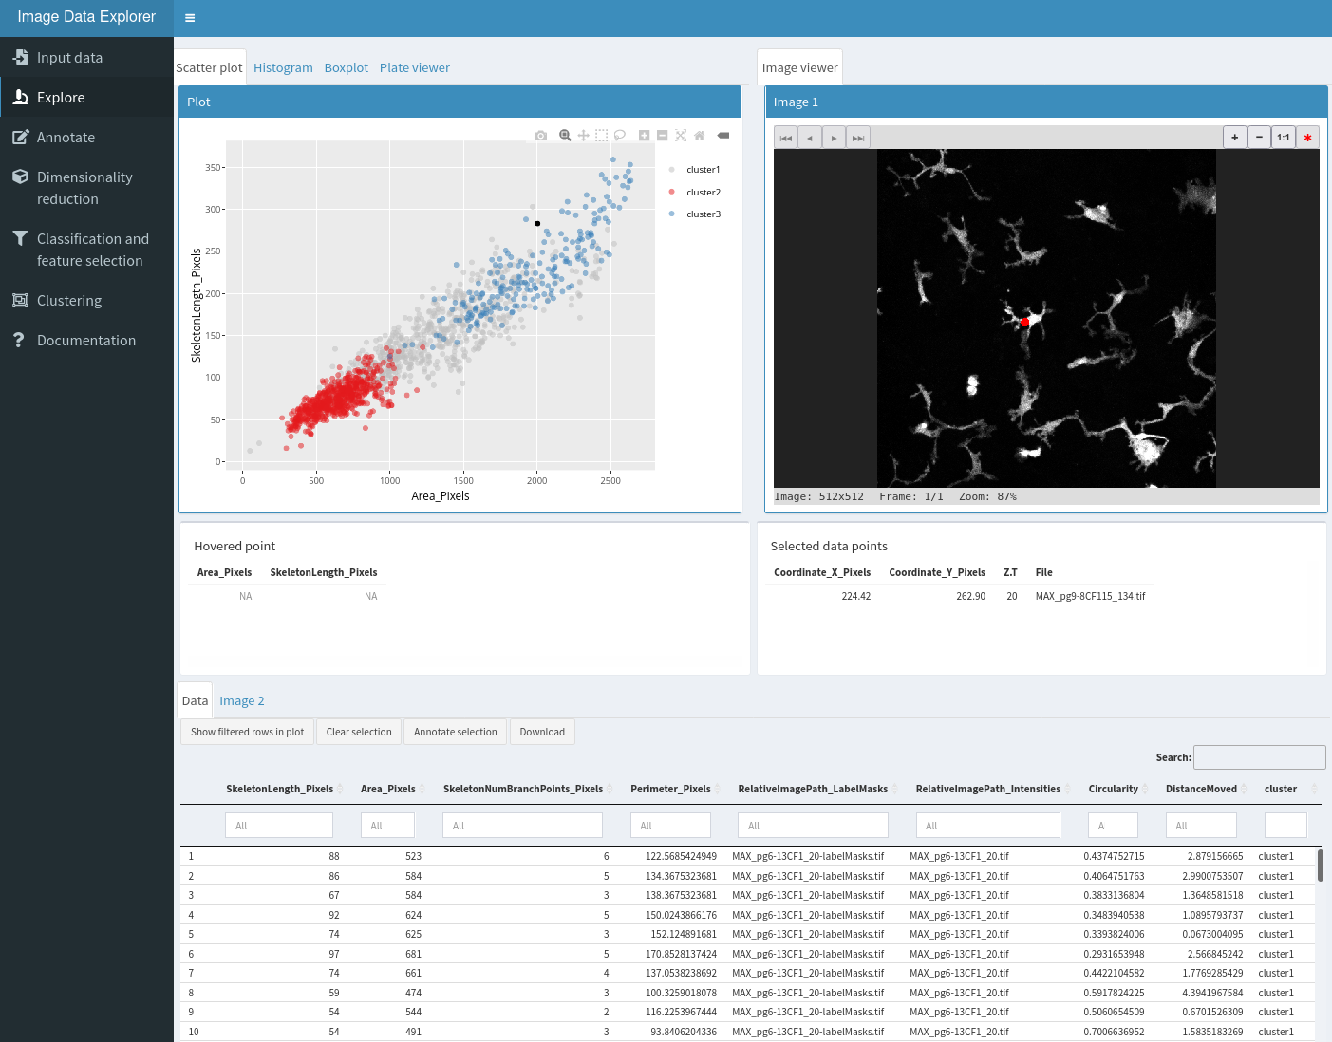Click the Autoscale icon in plot toolbar
Viewport: 1332px width, 1042px height.
681,136
